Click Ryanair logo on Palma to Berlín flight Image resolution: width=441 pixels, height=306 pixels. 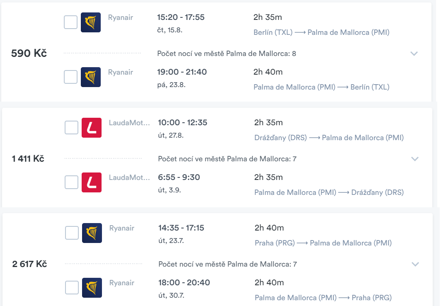(90, 77)
